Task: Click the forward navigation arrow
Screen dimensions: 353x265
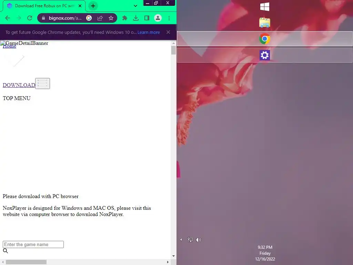Action: point(19,18)
